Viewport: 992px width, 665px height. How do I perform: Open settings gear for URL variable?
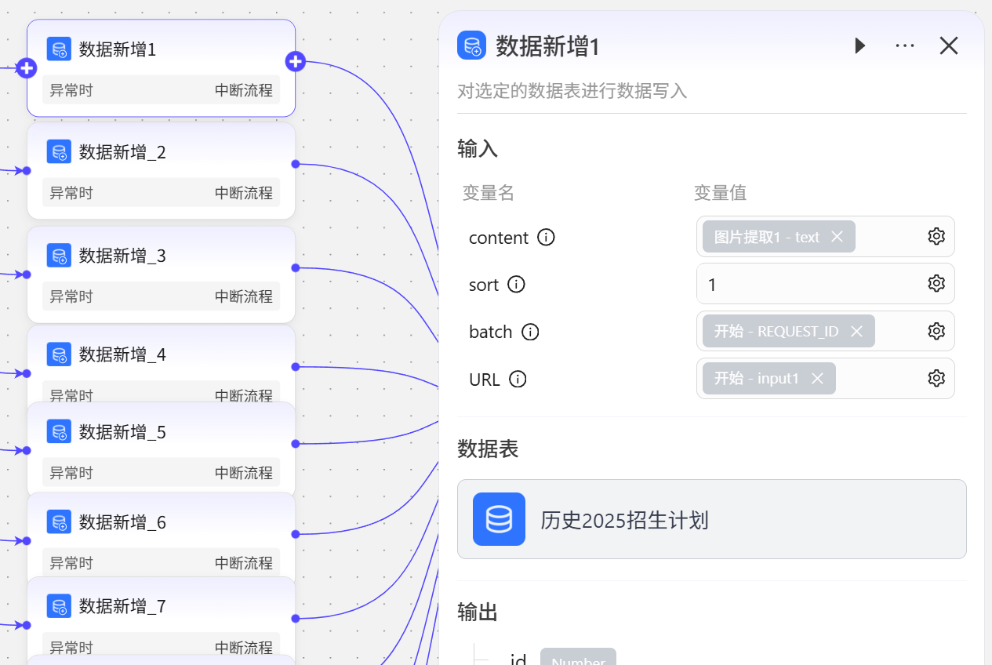coord(936,379)
